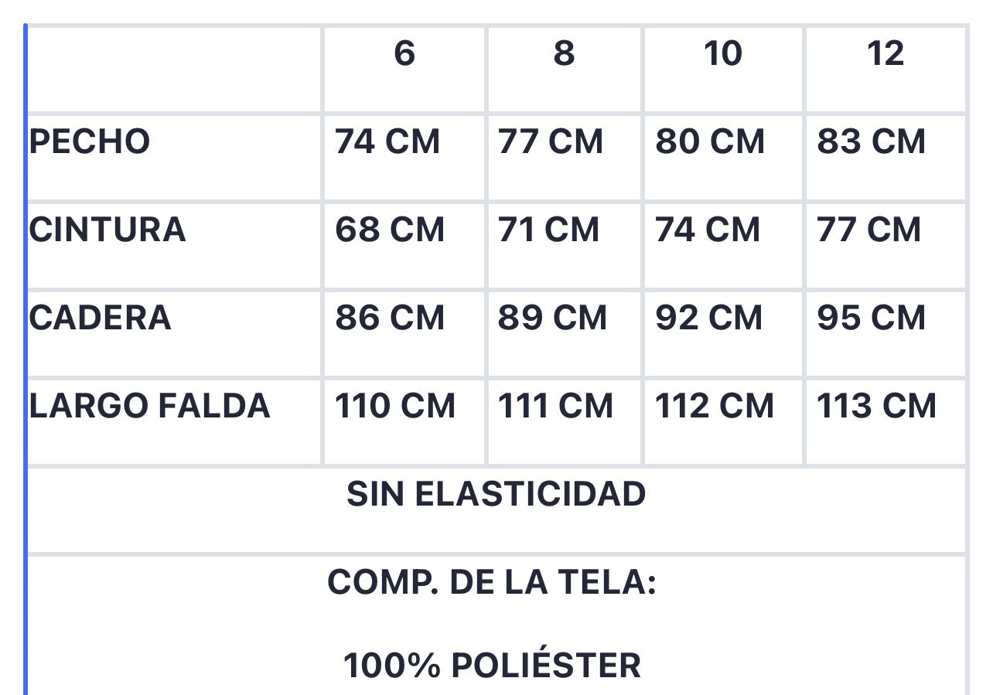The height and width of the screenshot is (695, 993).
Task: Click the COMP. DE LA TELA heading
Action: click(x=492, y=582)
